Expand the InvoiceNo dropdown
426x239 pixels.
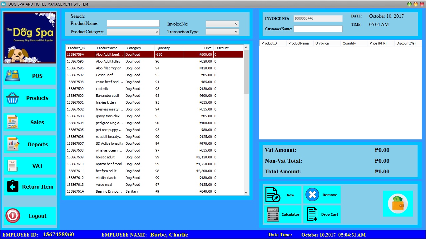222,23
